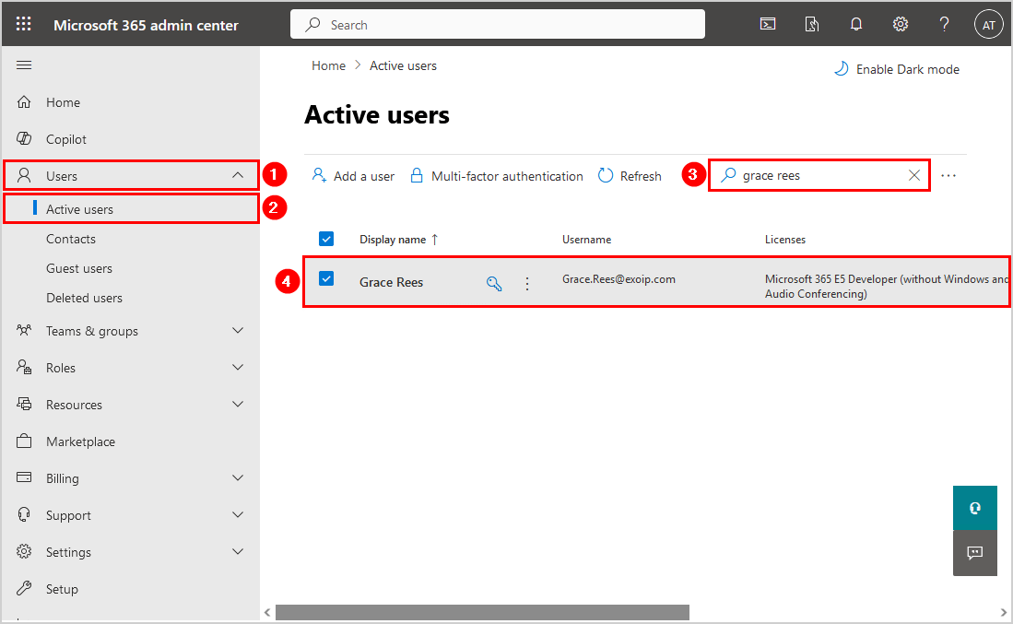
Task: Uncheck the Grace Rees row checkbox
Action: [326, 278]
